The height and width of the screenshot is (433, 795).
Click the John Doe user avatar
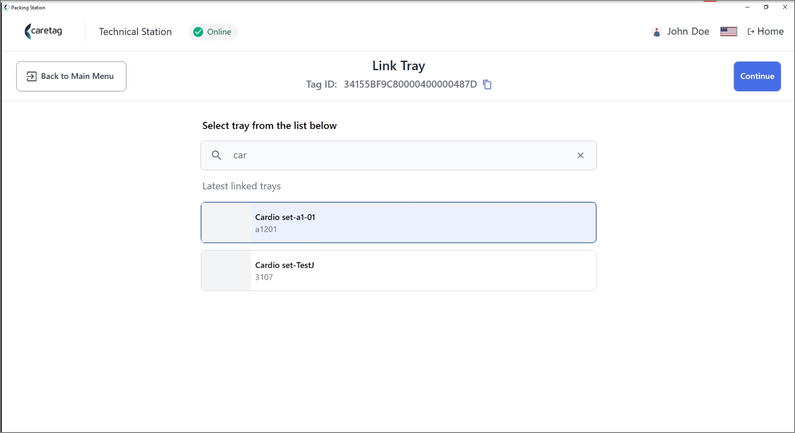point(657,32)
